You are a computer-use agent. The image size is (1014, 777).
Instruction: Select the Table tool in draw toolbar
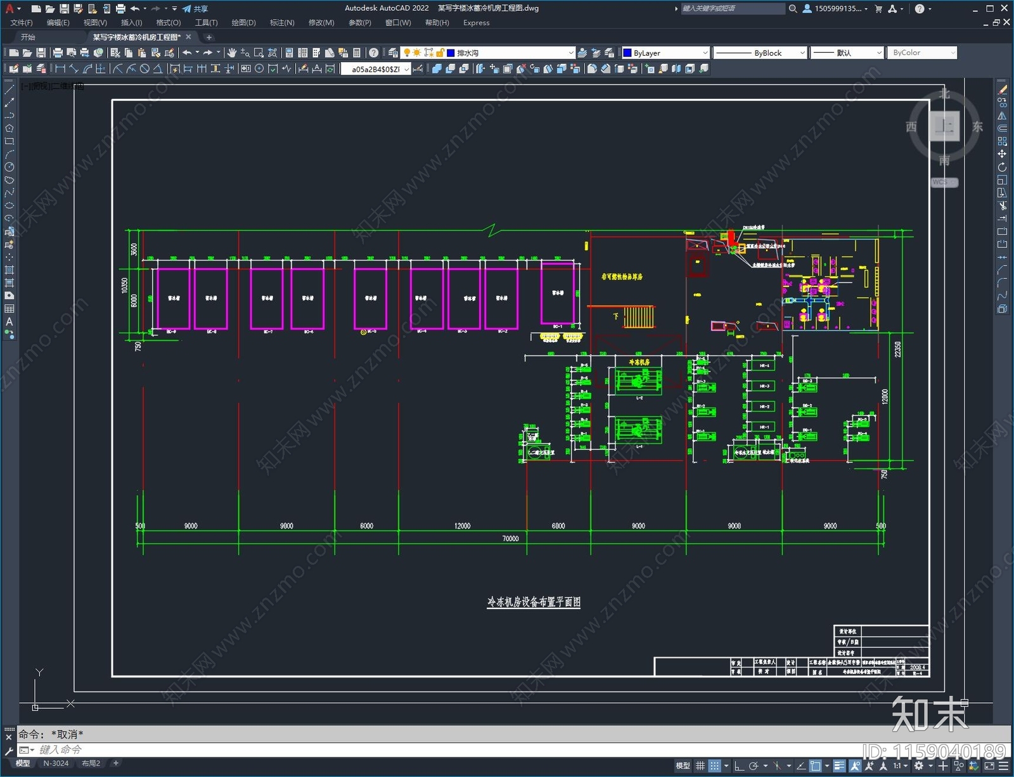click(9, 309)
